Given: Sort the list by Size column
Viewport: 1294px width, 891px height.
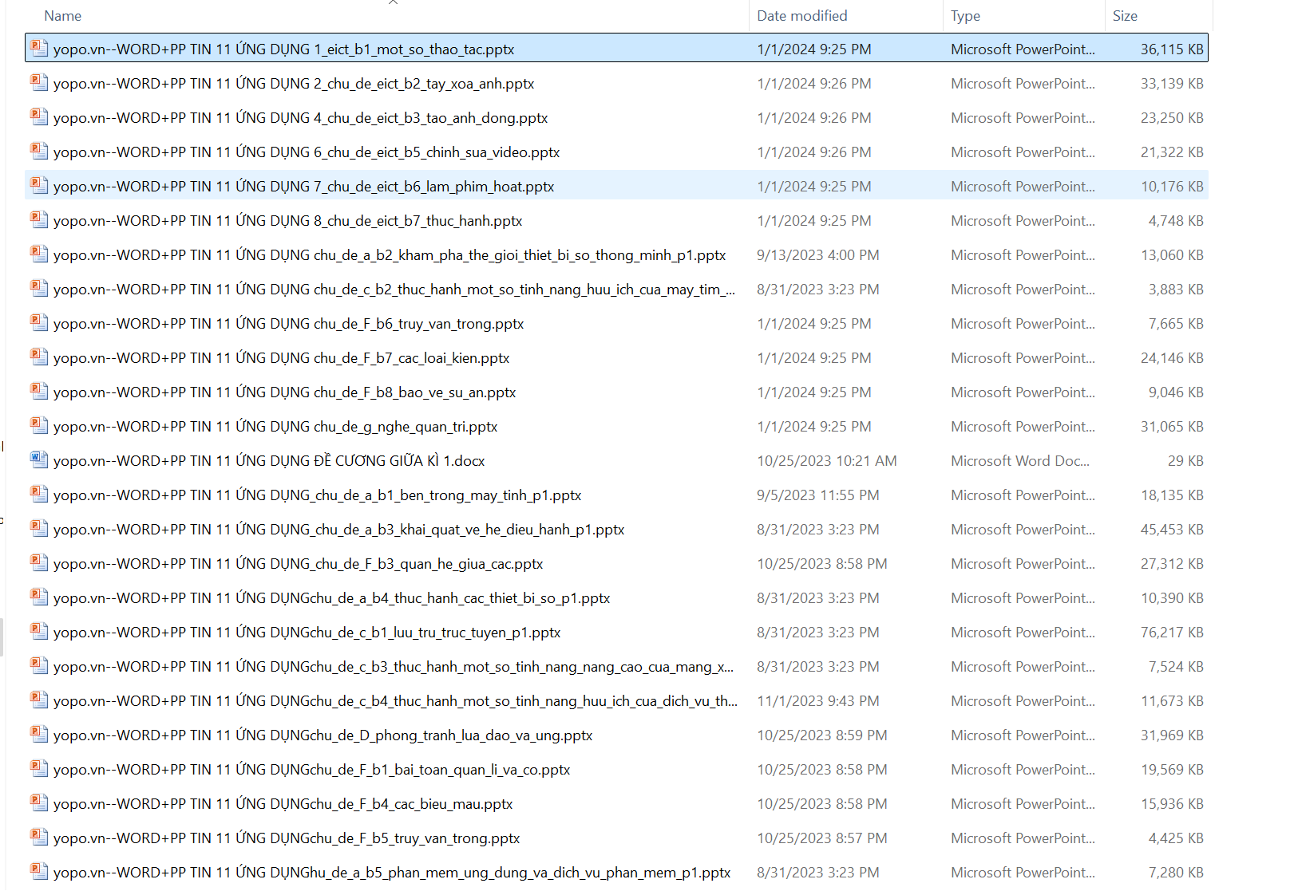Looking at the screenshot, I should (1125, 16).
